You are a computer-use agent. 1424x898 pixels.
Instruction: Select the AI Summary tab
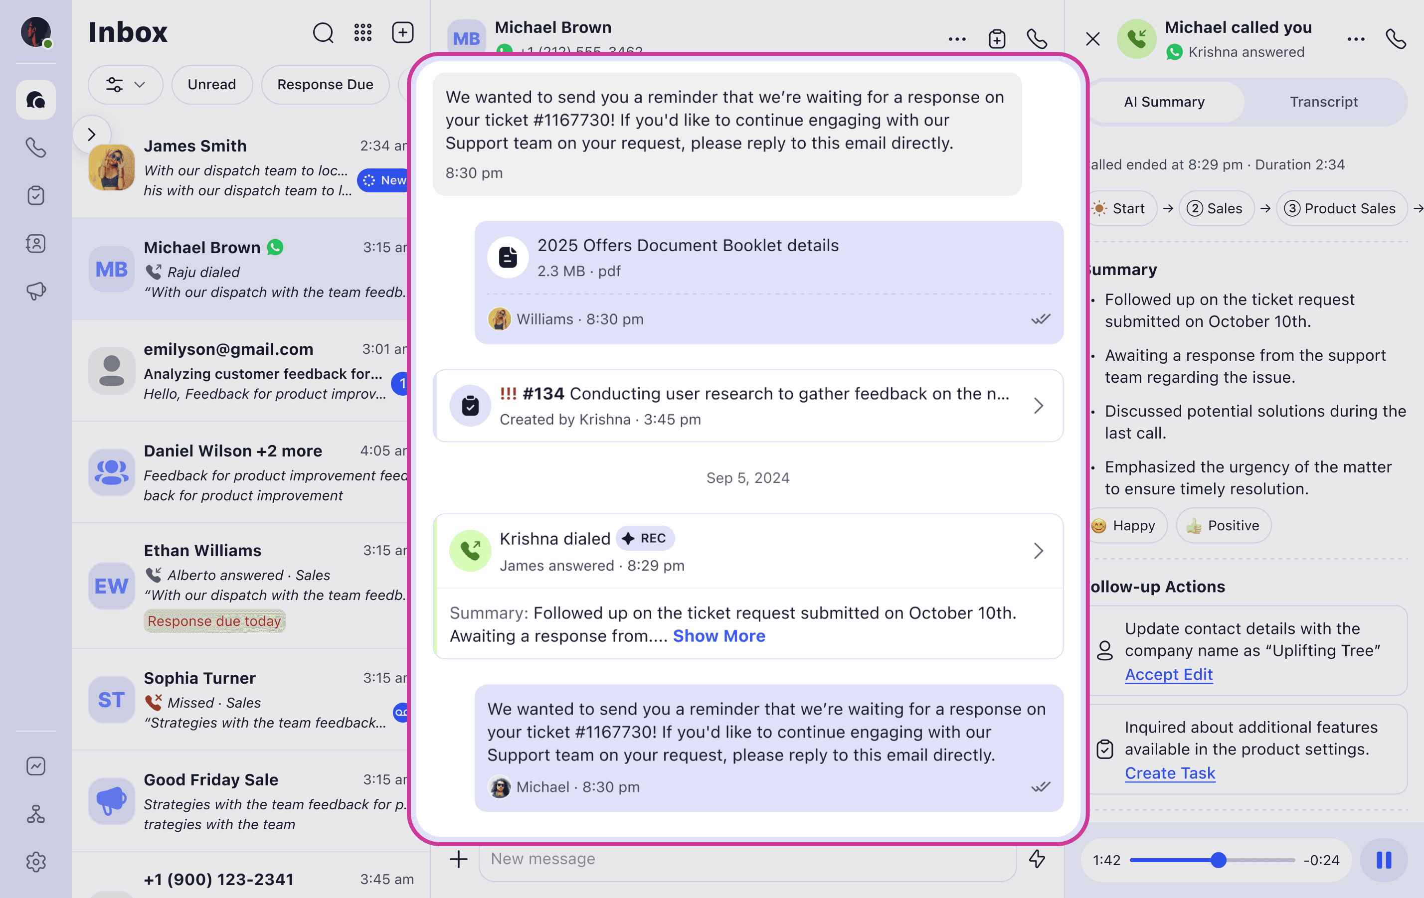[x=1164, y=102]
